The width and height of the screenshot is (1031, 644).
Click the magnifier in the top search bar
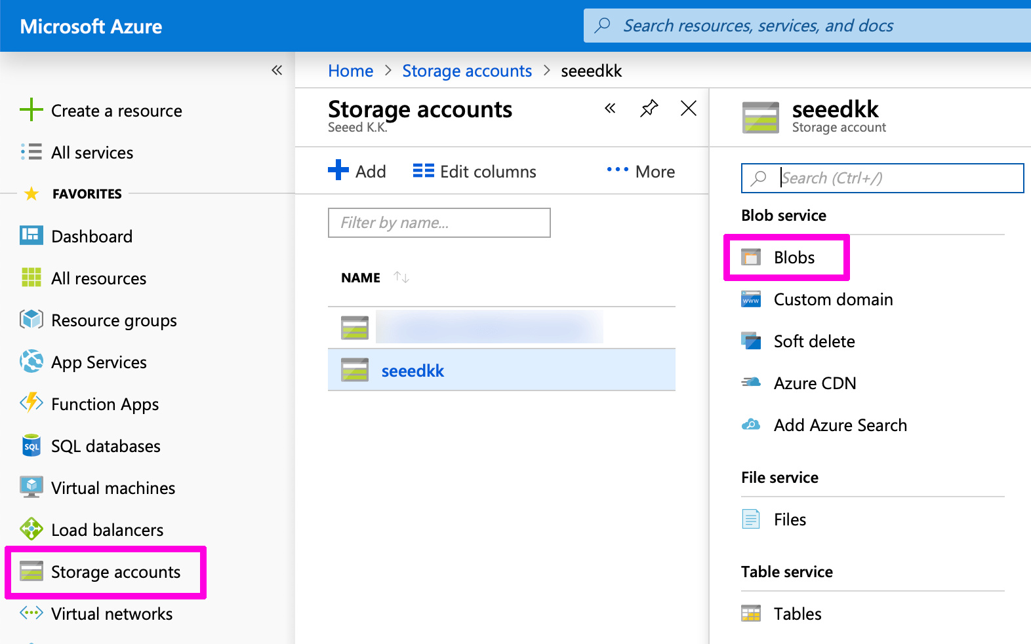coord(602,26)
